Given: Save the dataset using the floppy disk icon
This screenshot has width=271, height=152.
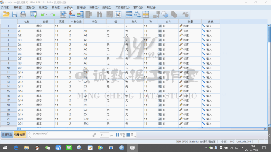Looking at the screenshot, I should pos(14,14).
